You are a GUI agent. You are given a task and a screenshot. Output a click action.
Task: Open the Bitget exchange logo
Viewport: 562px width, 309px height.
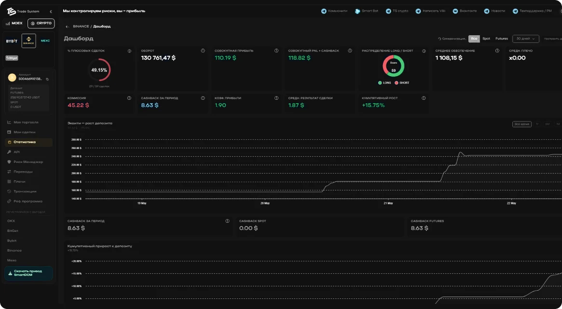coord(12,58)
